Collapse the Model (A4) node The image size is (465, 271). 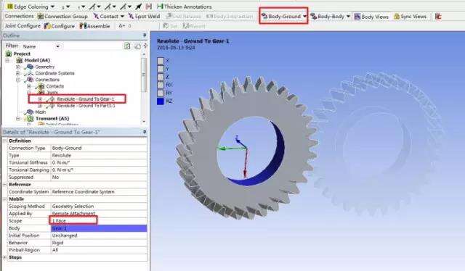[x=8, y=60]
